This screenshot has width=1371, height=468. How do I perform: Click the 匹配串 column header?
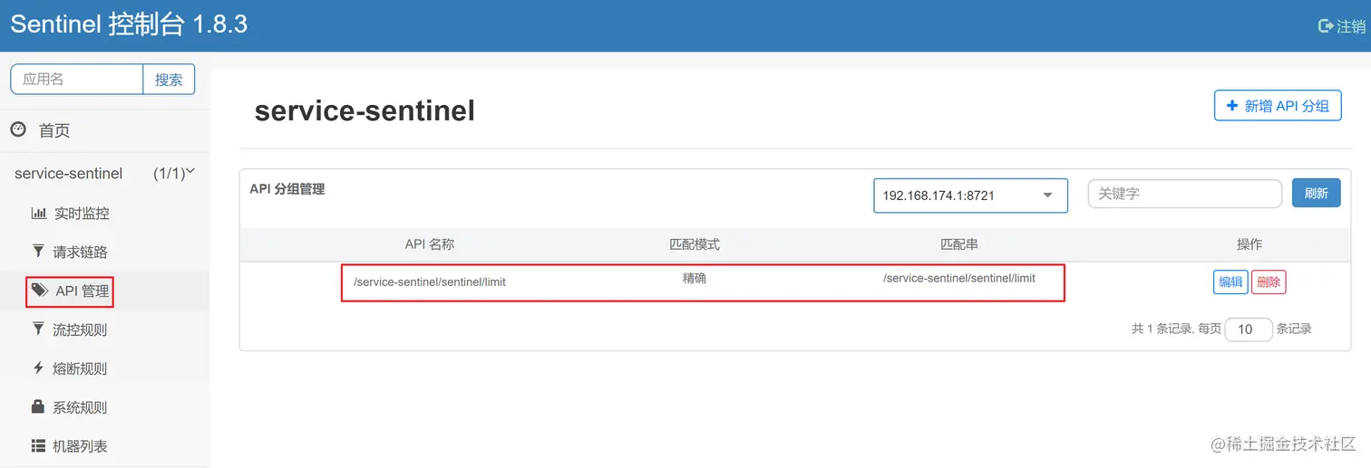(959, 244)
